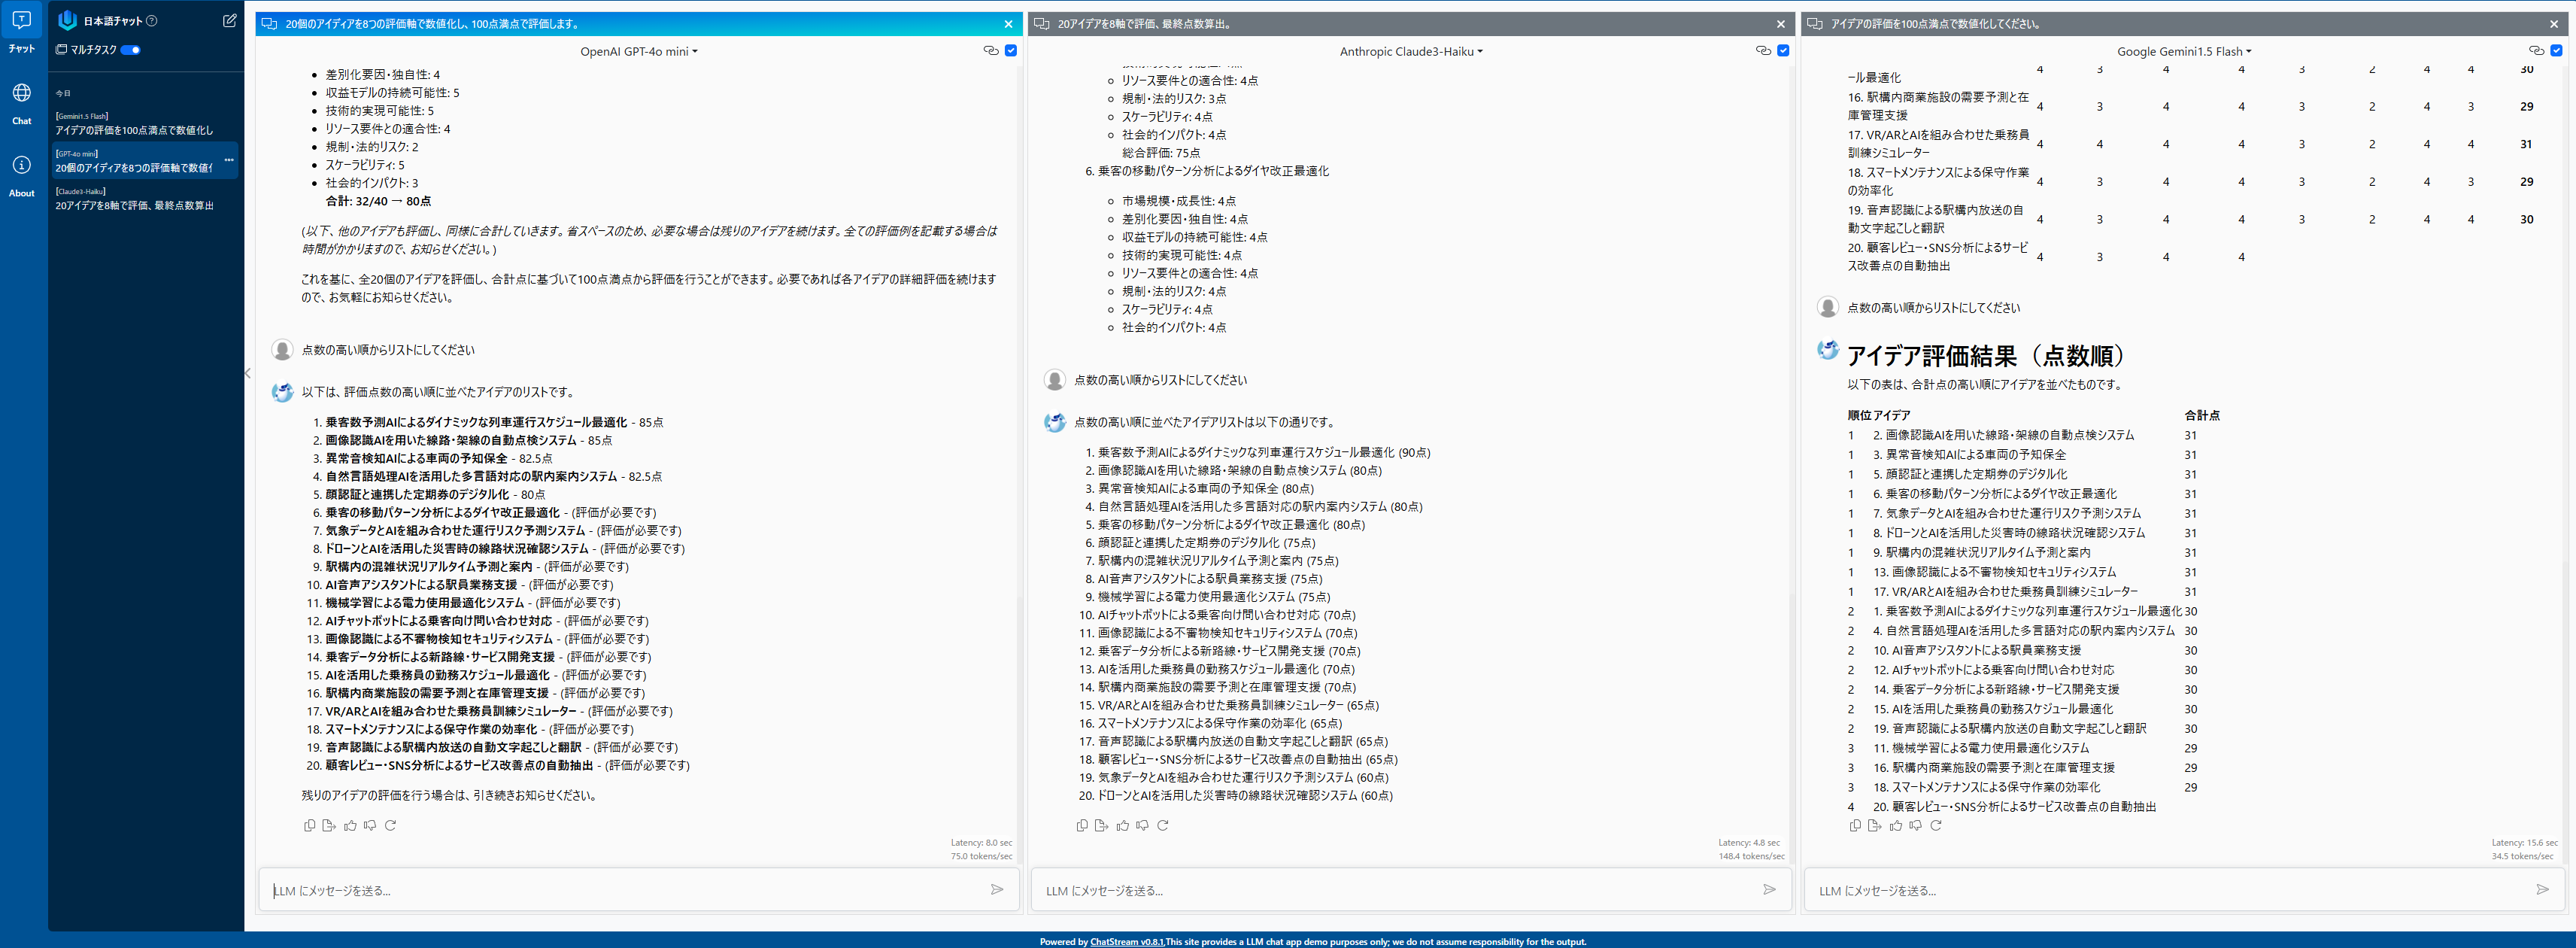2576x948 pixels.
Task: Click the Latency: 8.0 sec status text
Action: pyautogui.click(x=981, y=843)
